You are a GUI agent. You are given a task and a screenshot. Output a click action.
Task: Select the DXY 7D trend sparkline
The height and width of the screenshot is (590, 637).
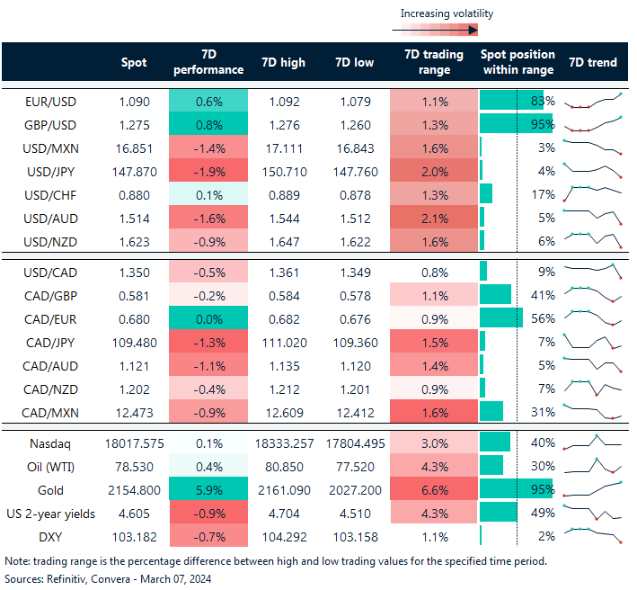coord(592,536)
